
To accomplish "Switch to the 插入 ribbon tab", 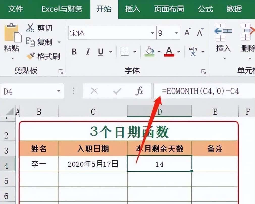I will click(132, 9).
